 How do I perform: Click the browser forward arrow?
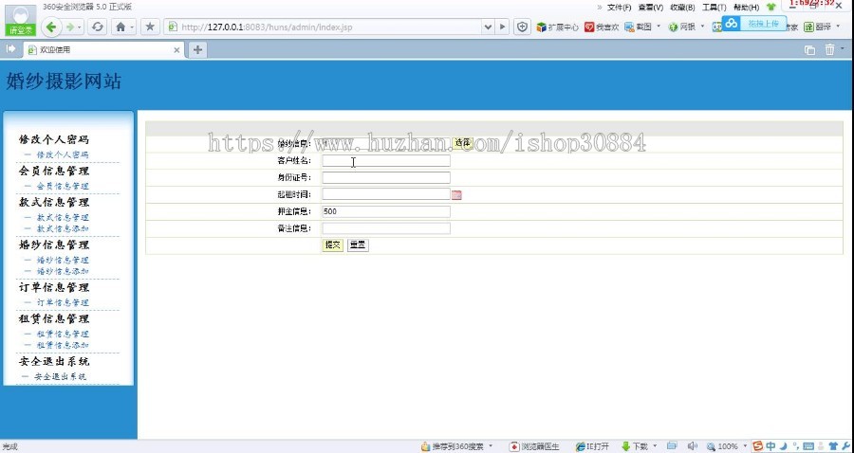(69, 27)
